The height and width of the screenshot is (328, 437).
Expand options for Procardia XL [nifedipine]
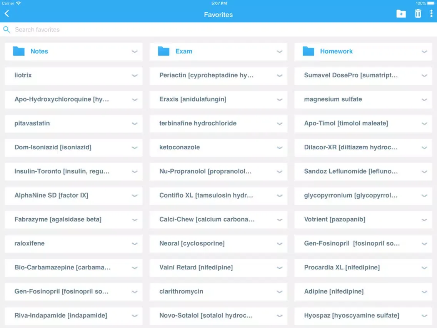pyautogui.click(x=424, y=268)
